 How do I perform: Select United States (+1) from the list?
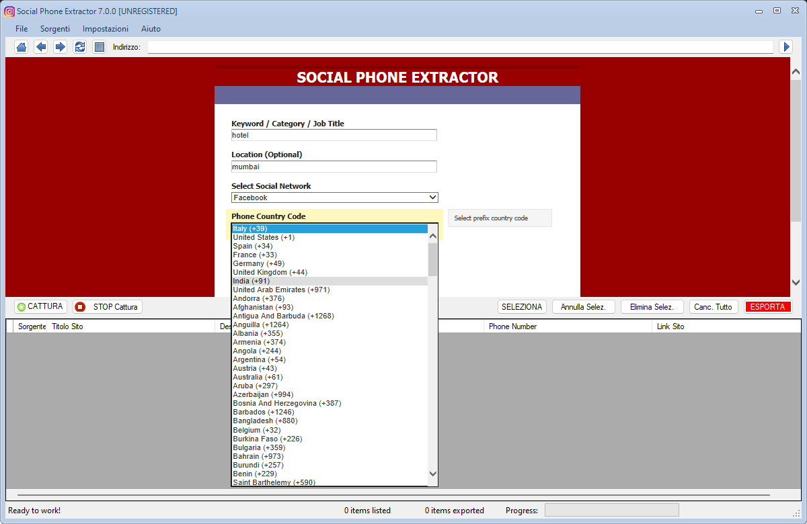click(x=330, y=237)
